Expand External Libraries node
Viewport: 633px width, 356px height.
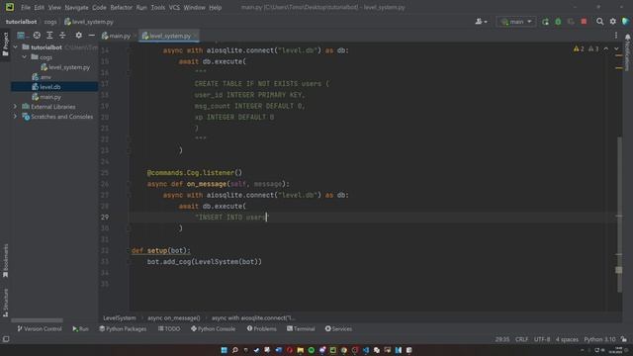16,107
